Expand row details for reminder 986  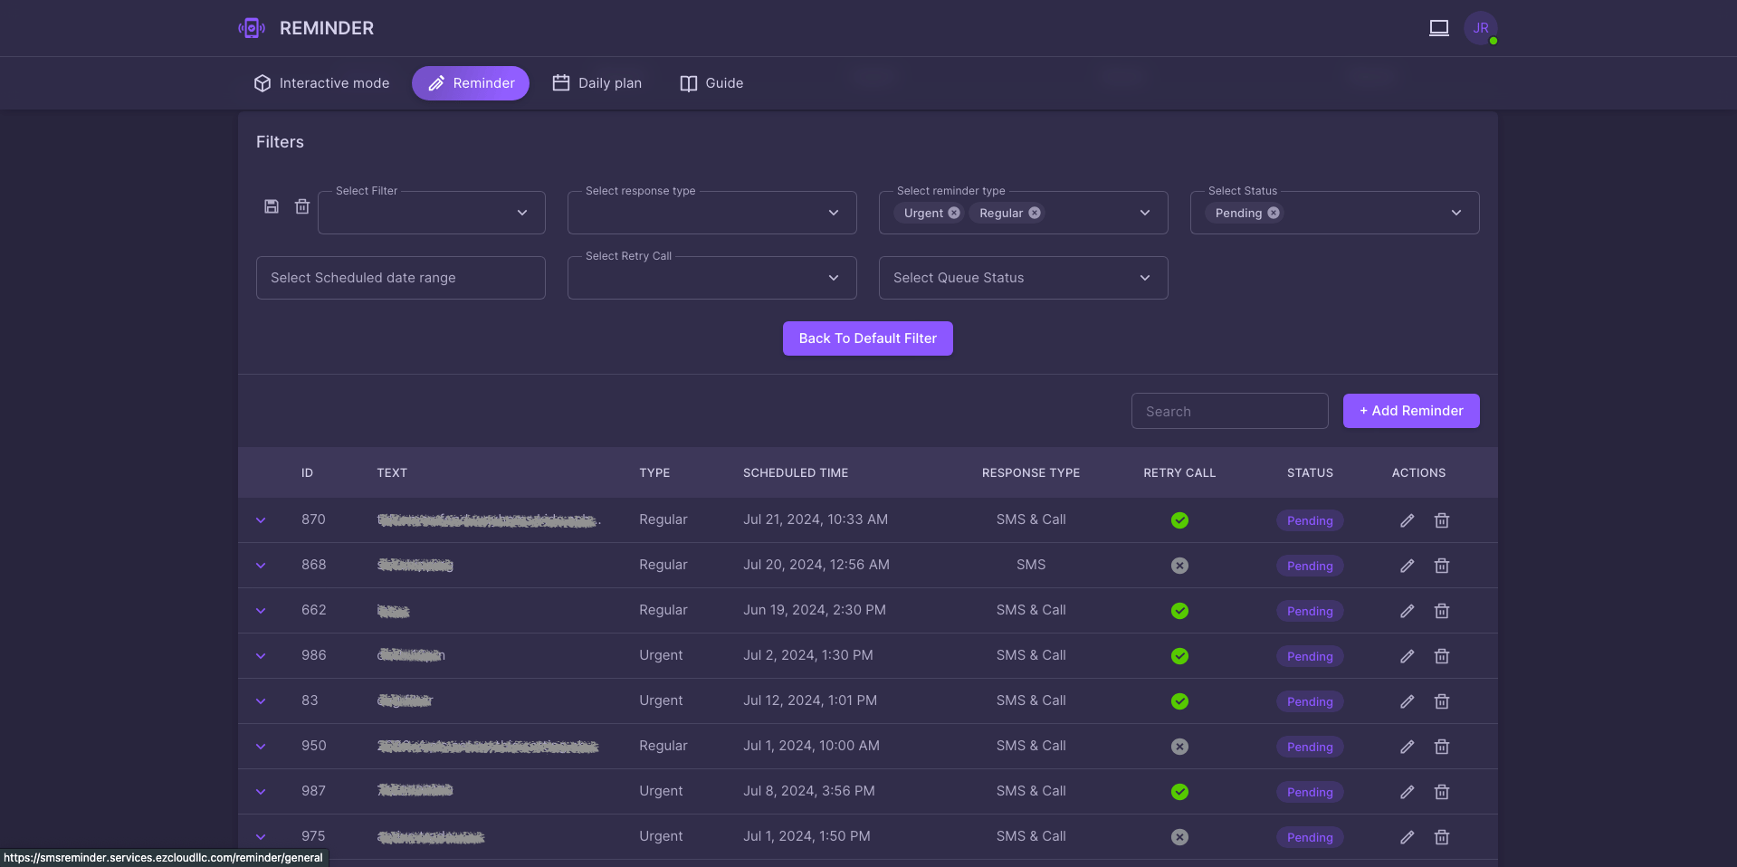261,656
